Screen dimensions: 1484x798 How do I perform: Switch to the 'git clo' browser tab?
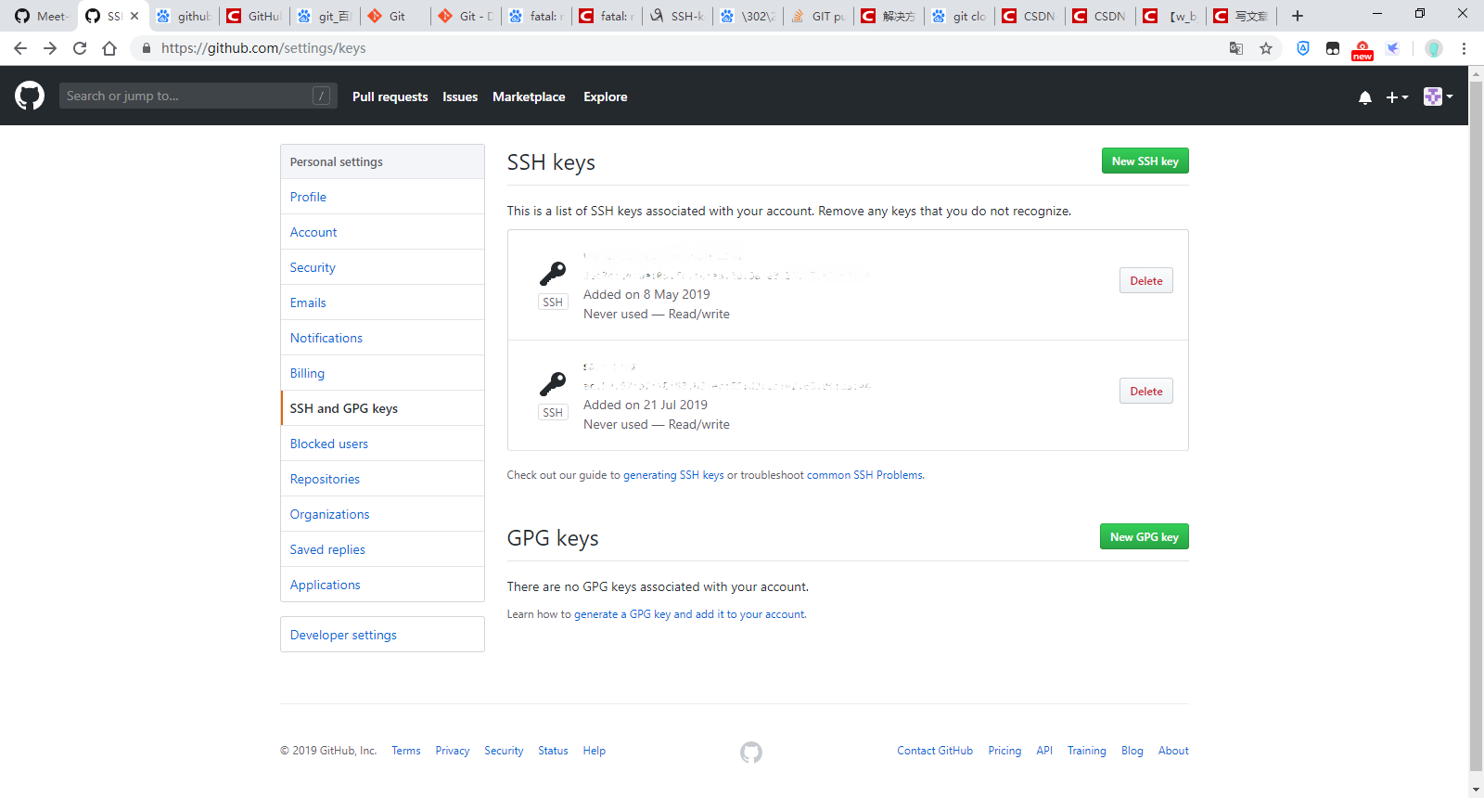tap(960, 16)
